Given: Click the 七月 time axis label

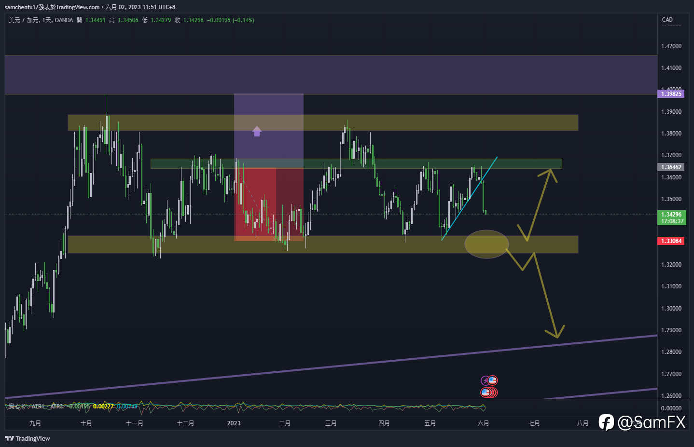Looking at the screenshot, I should pyautogui.click(x=534, y=423).
